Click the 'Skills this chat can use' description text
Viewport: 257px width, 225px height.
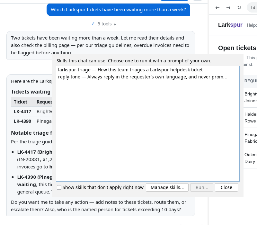tap(134, 61)
